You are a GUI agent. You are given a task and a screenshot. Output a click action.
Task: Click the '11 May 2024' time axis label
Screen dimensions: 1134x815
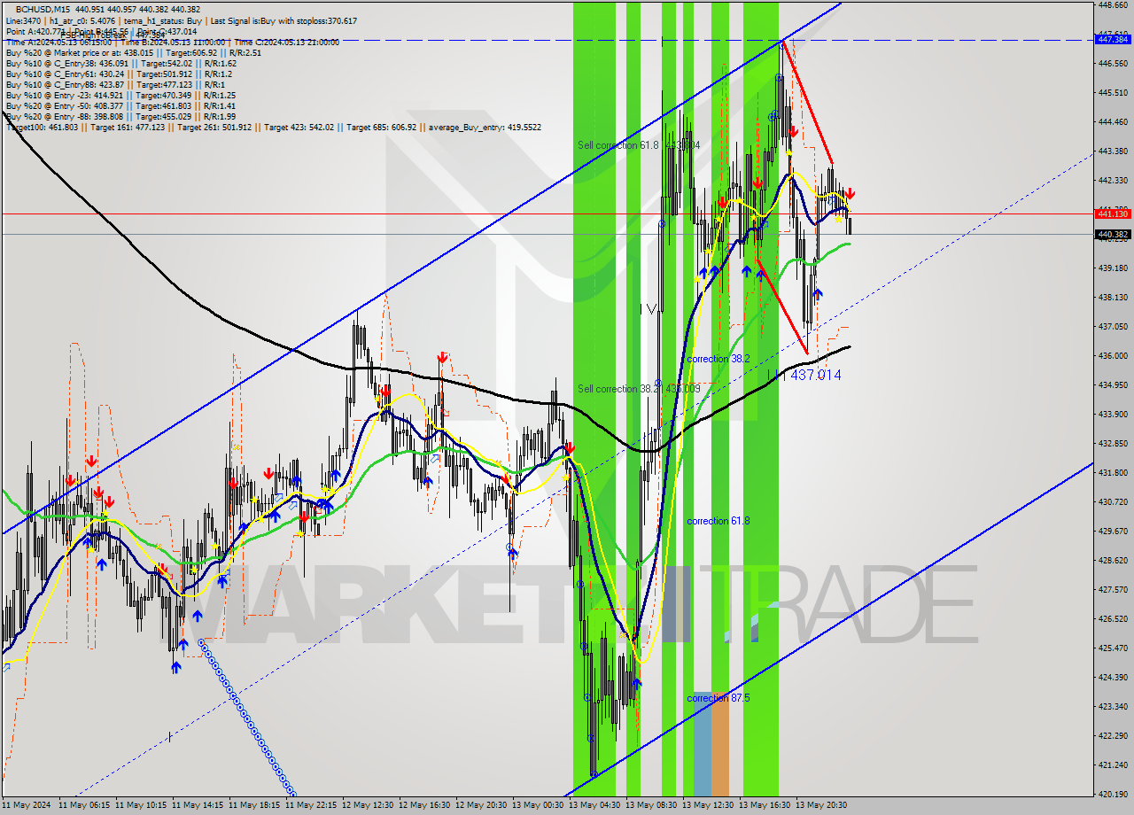(27, 805)
